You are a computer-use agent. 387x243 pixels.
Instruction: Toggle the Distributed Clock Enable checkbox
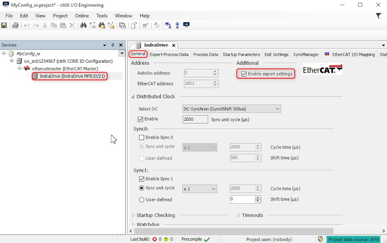tap(141, 119)
